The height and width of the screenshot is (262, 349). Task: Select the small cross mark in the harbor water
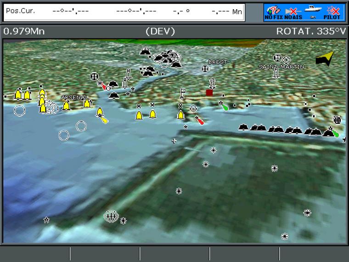click(174, 141)
